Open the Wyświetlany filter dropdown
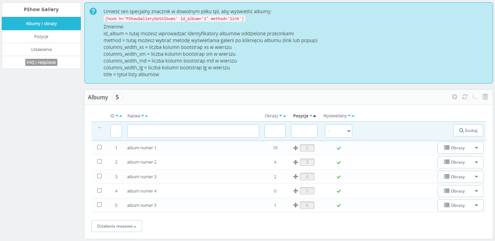Screen dimensions: 495x241 pos(339,131)
